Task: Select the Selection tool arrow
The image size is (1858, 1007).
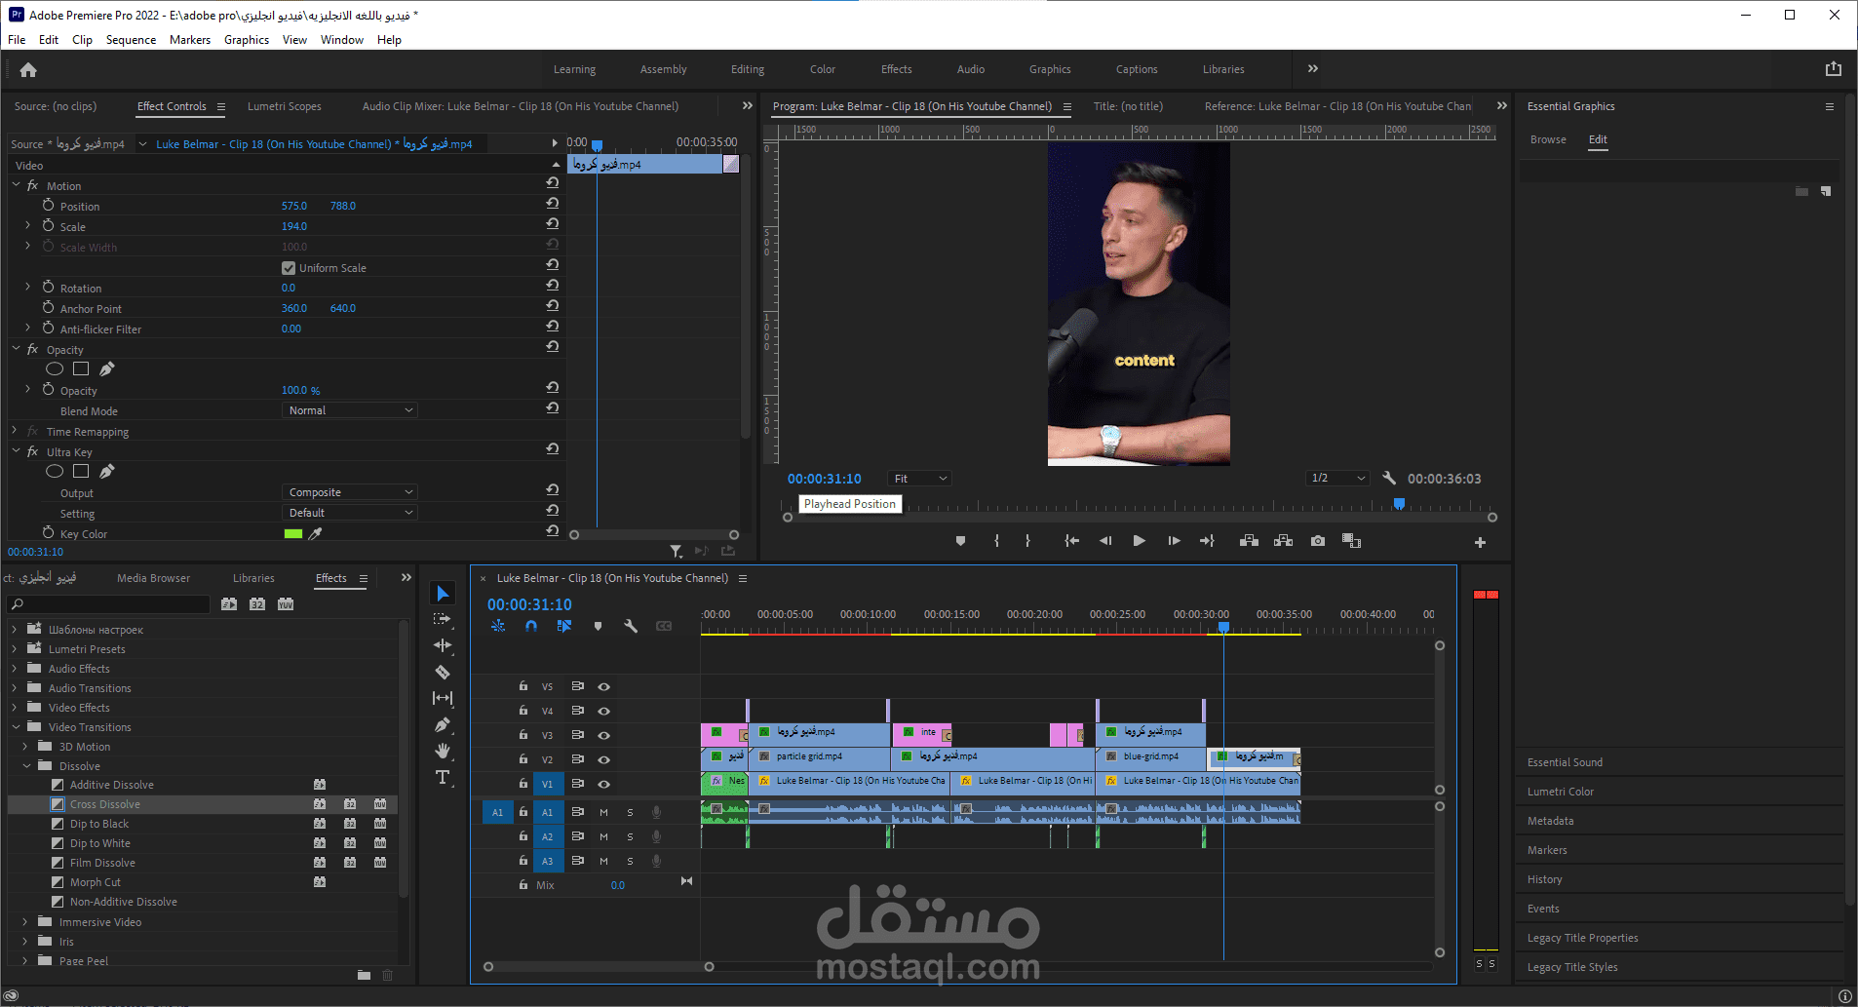Action: (443, 594)
